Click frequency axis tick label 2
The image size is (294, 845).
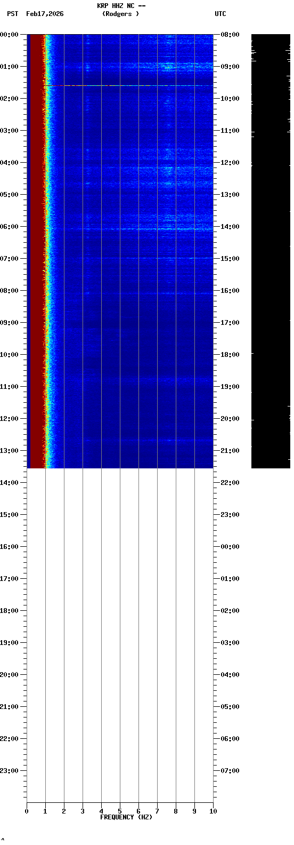[64, 811]
